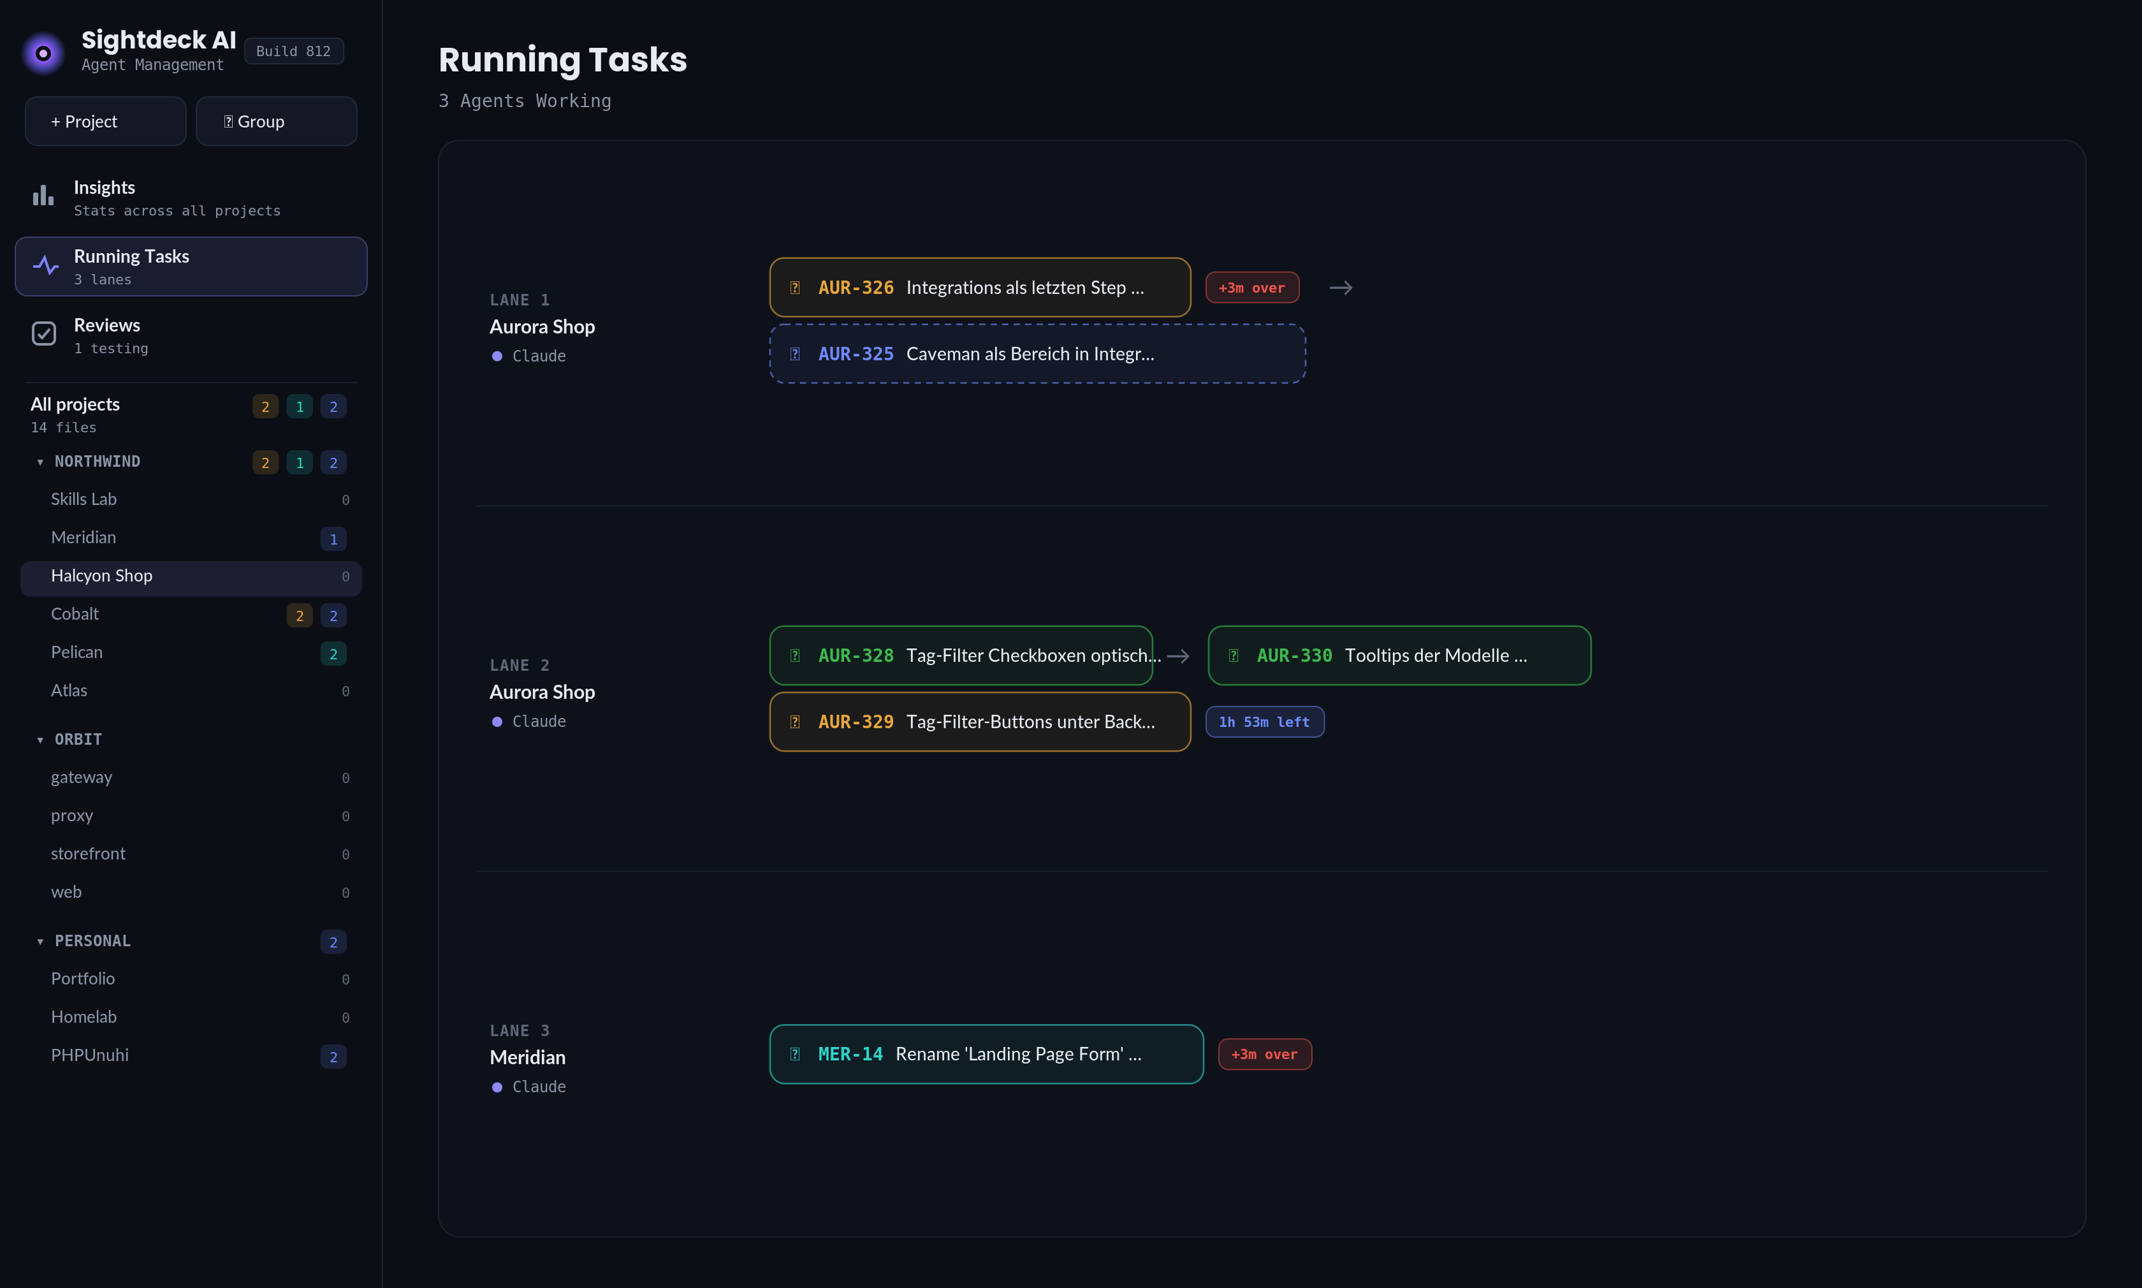Click the + Project button
Image resolution: width=2142 pixels, height=1288 pixels.
106,122
